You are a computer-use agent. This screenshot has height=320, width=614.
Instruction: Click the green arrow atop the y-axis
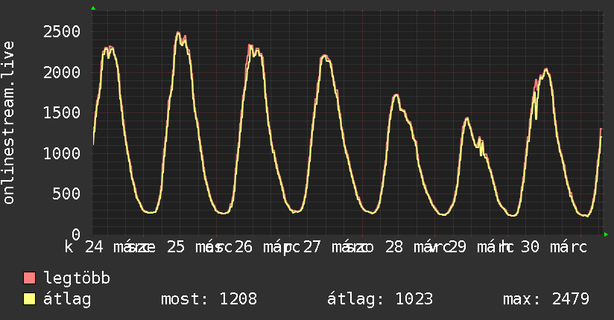click(93, 8)
